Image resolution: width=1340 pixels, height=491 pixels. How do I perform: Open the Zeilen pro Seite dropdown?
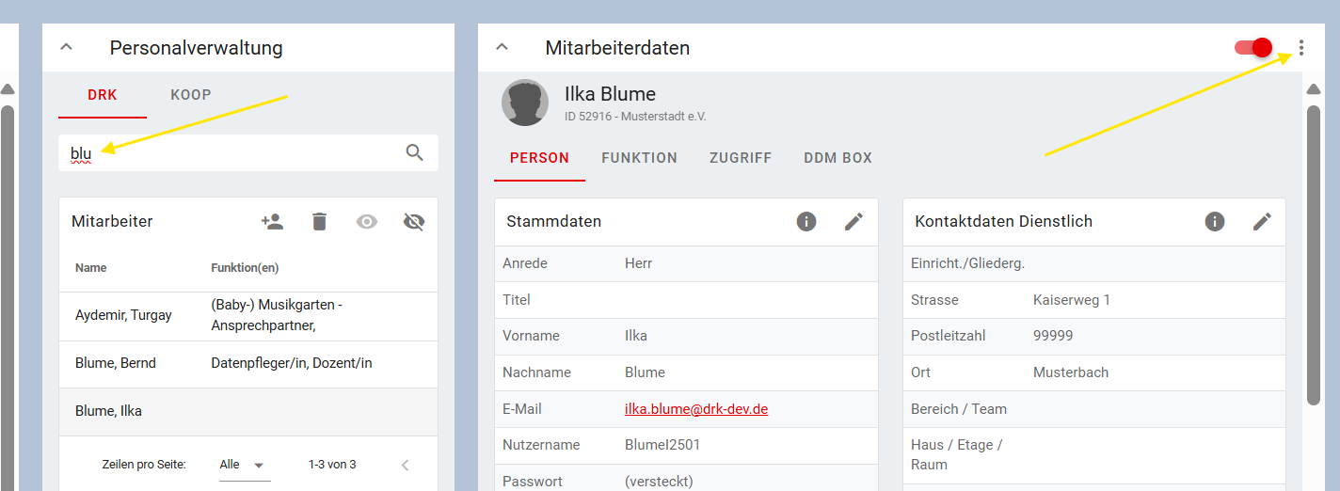click(x=245, y=465)
